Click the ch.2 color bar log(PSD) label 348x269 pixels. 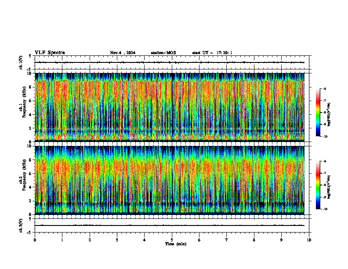pos(329,187)
